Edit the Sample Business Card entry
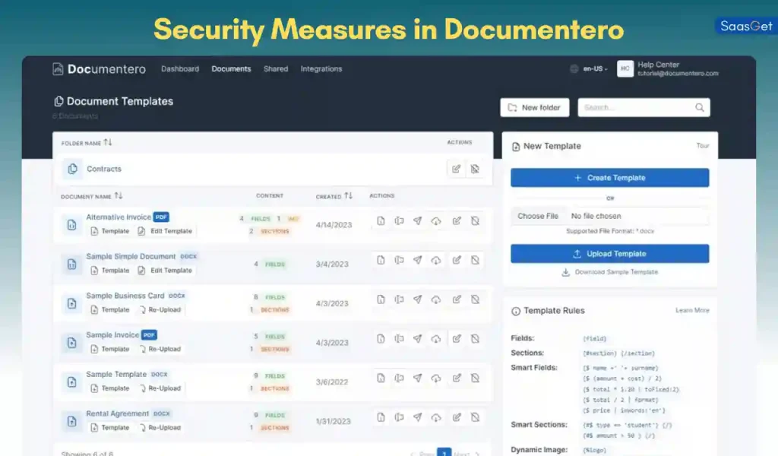778x456 pixels. (x=457, y=299)
